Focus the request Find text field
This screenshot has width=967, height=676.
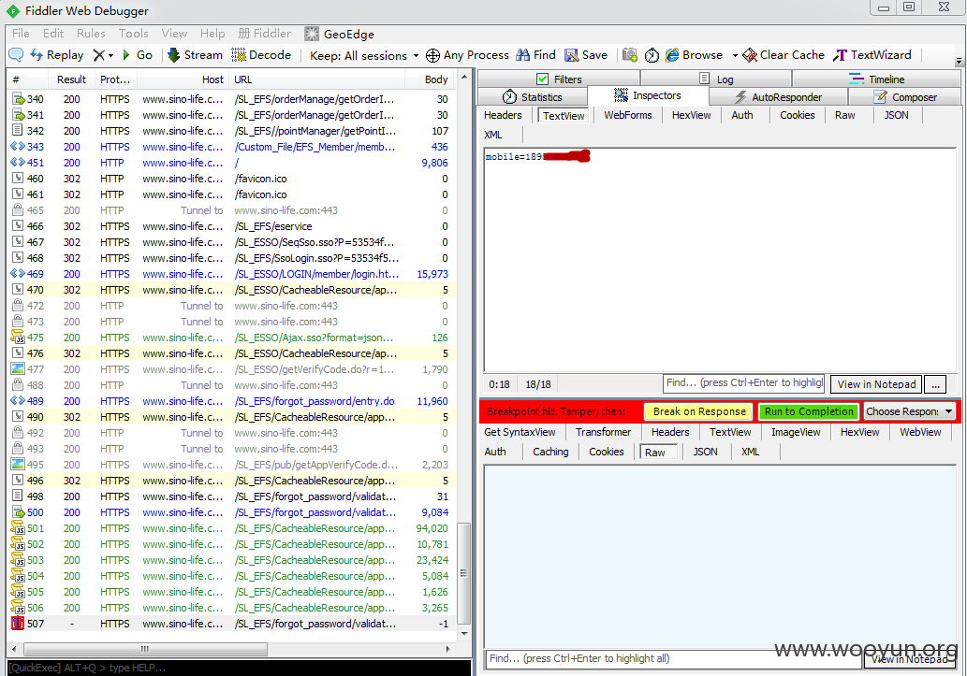tap(744, 383)
